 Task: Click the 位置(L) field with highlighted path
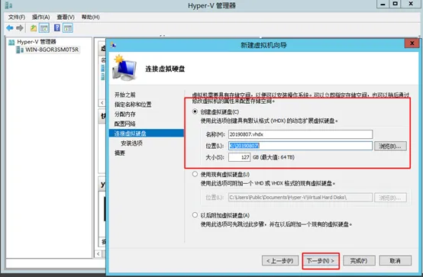coord(300,146)
